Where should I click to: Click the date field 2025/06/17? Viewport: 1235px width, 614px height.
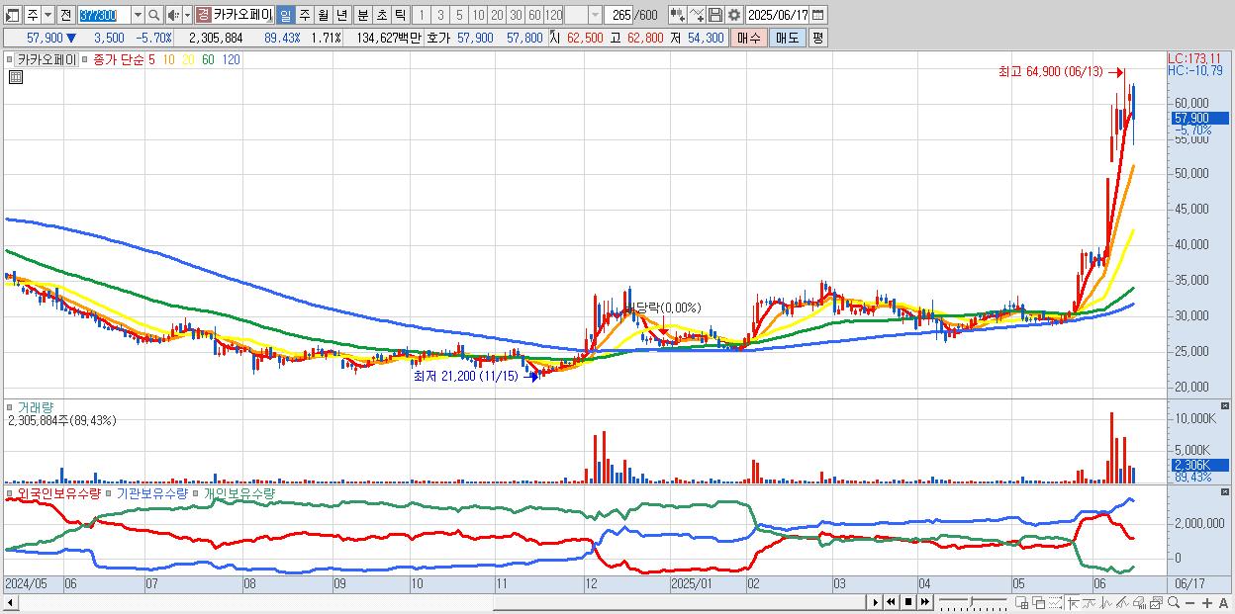click(778, 15)
